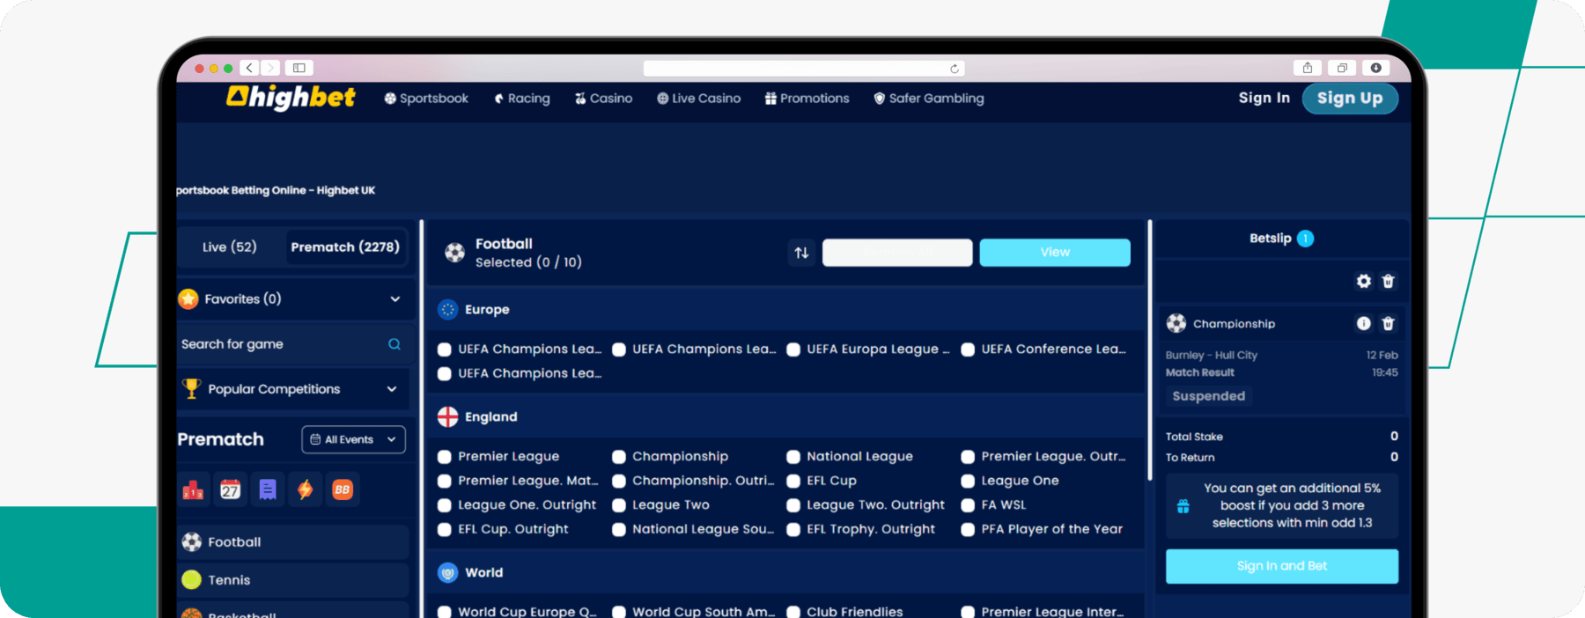This screenshot has width=1585, height=618.
Task: Click the Sign Up button
Action: [1350, 98]
